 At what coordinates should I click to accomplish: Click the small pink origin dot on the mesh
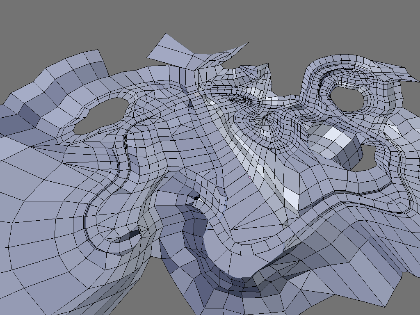250,177
